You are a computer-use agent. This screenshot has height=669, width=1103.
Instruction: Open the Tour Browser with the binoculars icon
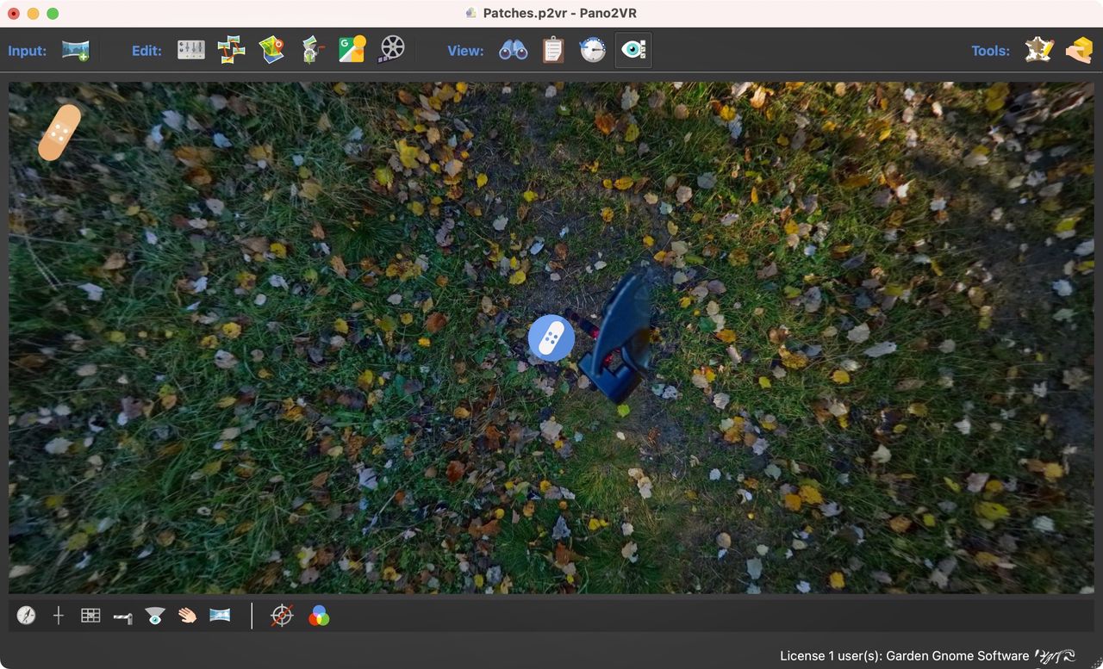coord(513,51)
